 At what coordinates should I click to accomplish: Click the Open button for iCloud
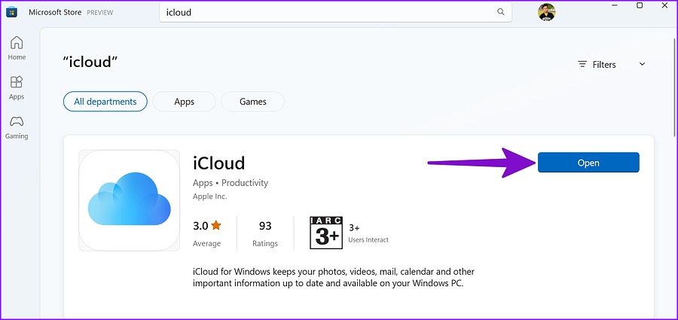click(x=588, y=163)
